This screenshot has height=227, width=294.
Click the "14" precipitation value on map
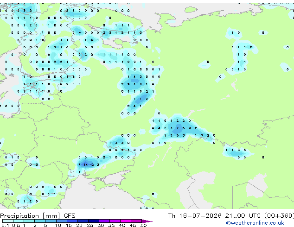pos(86,164)
